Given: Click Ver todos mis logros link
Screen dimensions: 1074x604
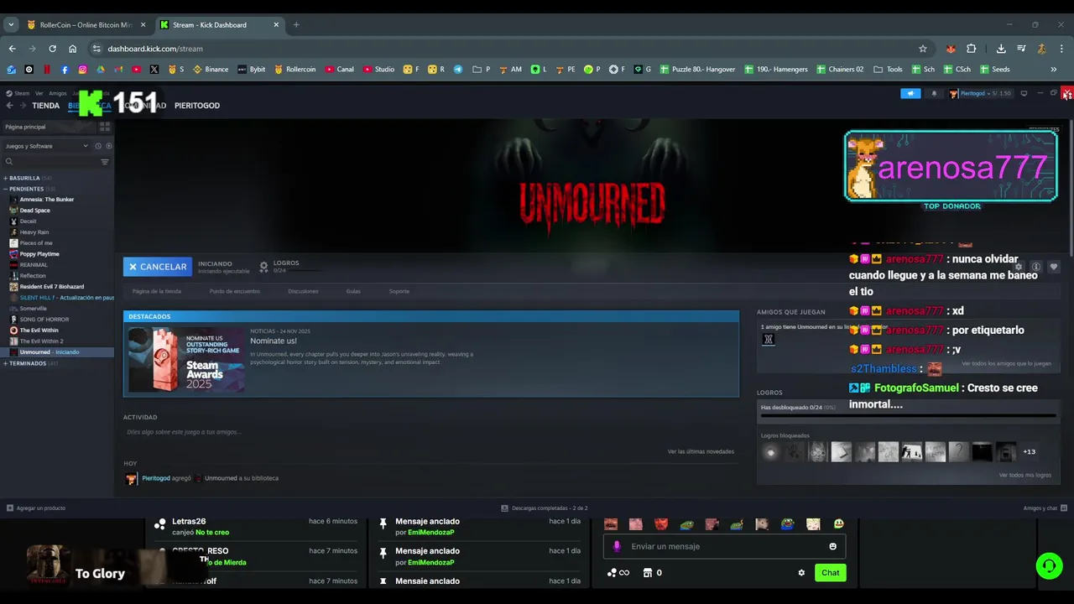Looking at the screenshot, I should coord(1024,475).
